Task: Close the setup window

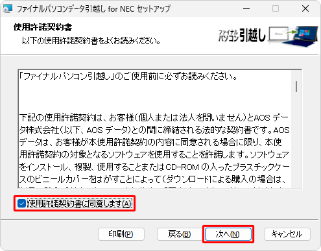Action: 305,8
